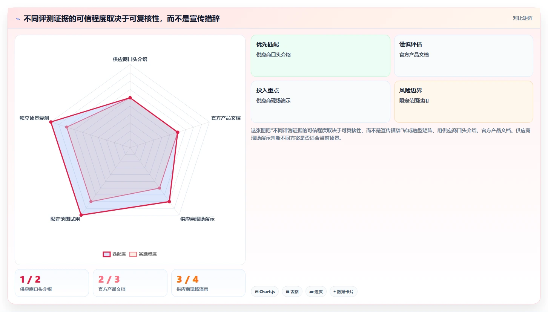The image size is (548, 312).
Task: Click the page title about 可复核性
Action: coord(122,18)
